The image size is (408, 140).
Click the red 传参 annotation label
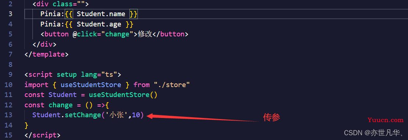coord(271,118)
